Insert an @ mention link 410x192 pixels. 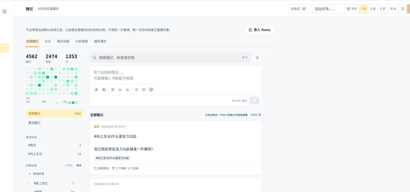(151, 90)
